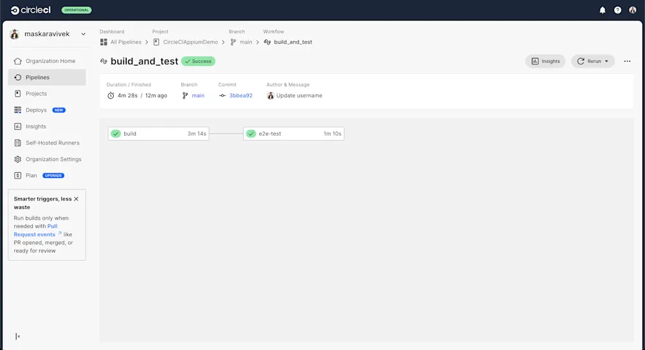Image resolution: width=645 pixels, height=350 pixels.
Task: Open the build job
Action: [158, 134]
